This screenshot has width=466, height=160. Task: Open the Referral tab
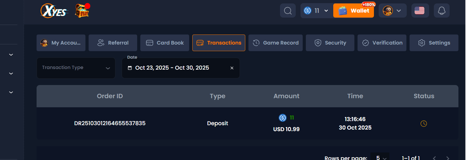(113, 43)
